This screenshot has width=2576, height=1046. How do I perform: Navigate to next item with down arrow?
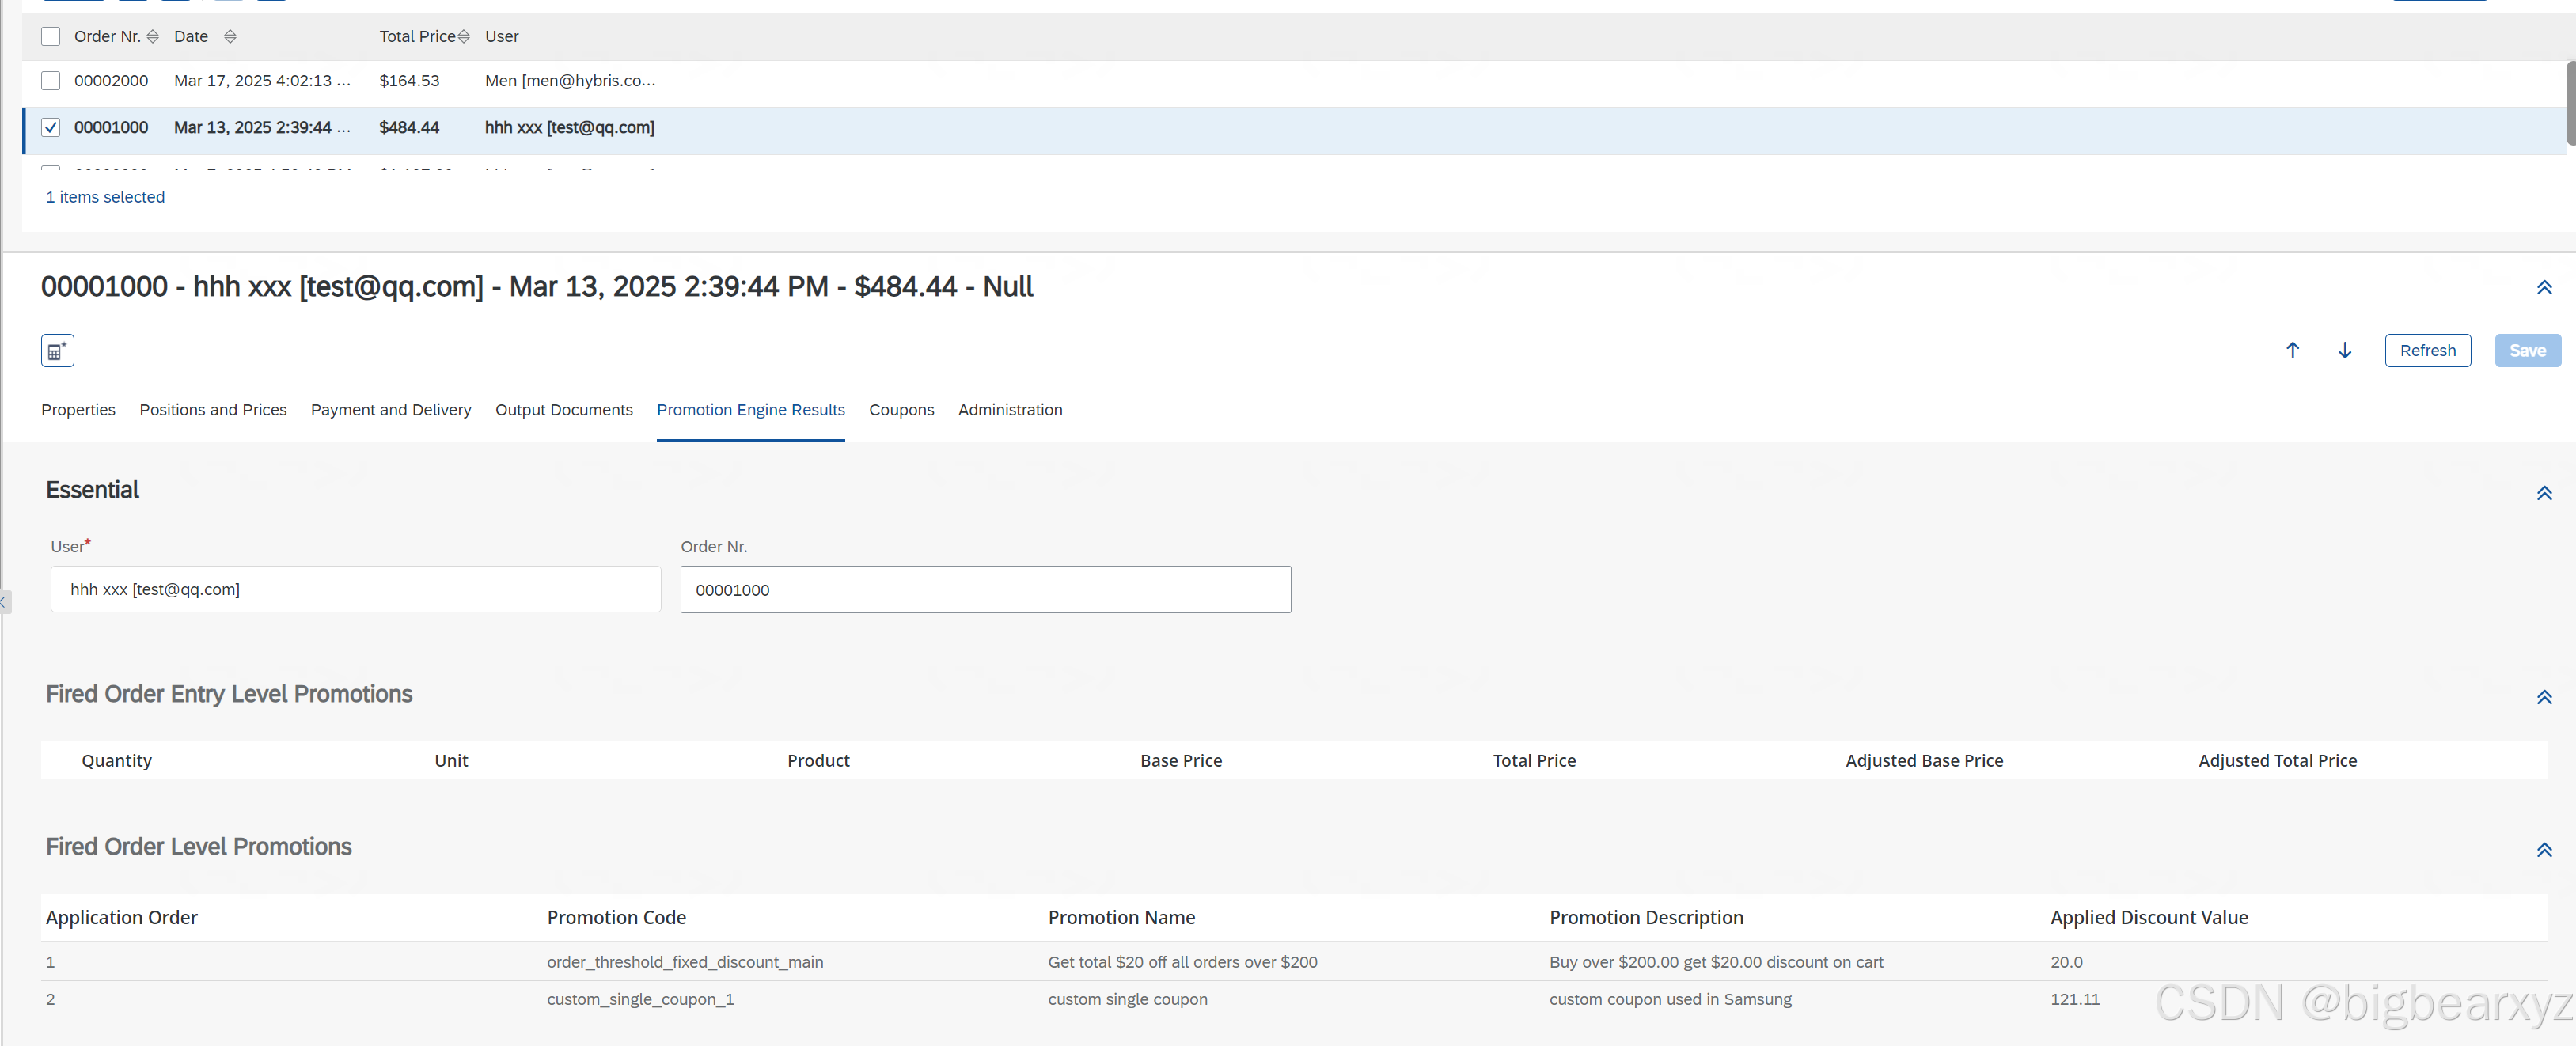[2344, 351]
